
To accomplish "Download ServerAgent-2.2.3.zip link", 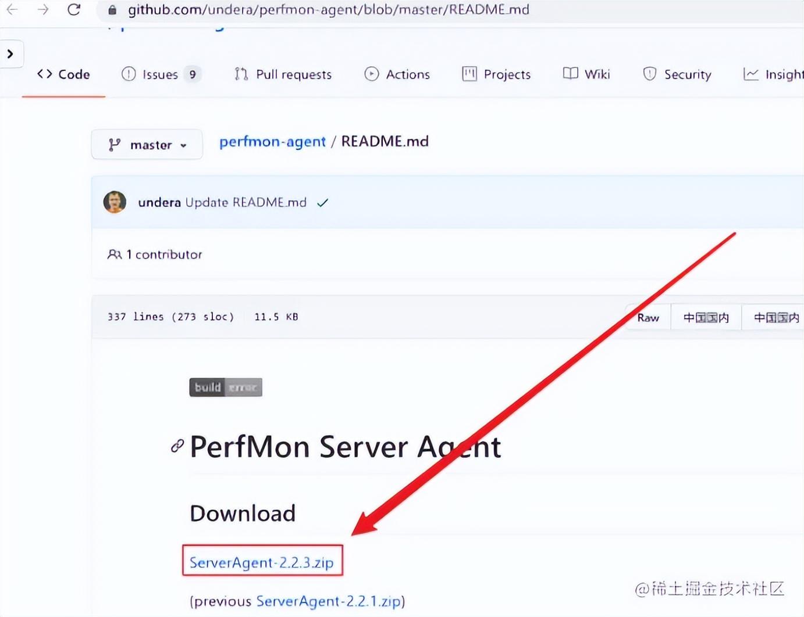I will (262, 562).
